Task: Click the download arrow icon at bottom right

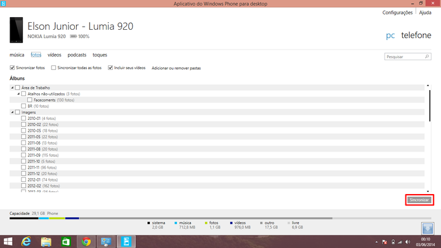Action: (428, 228)
